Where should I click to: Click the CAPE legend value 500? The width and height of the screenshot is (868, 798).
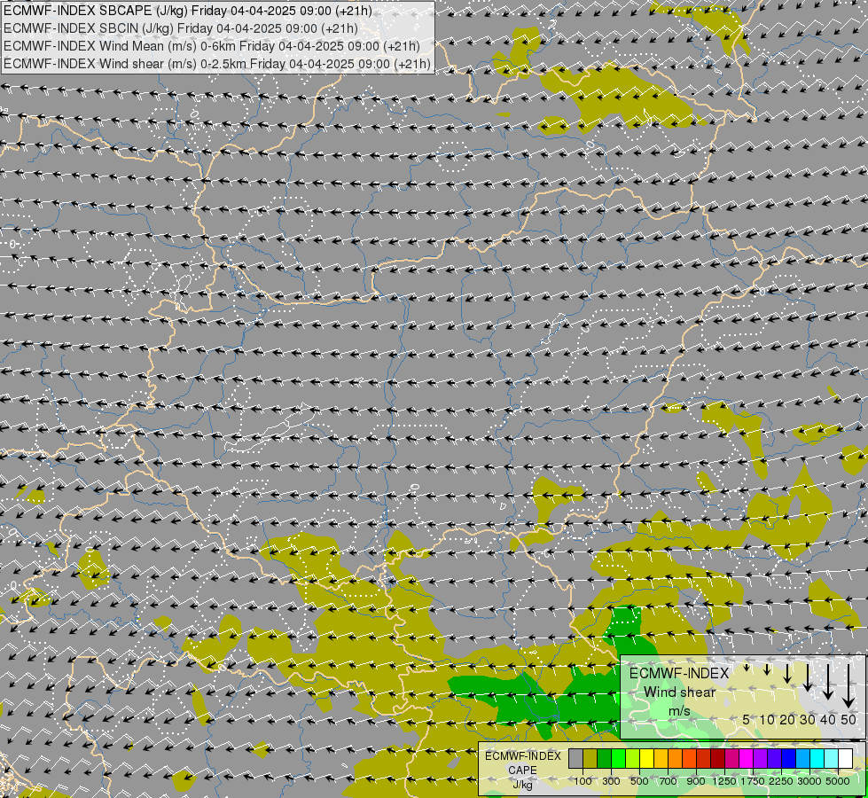coord(639,781)
